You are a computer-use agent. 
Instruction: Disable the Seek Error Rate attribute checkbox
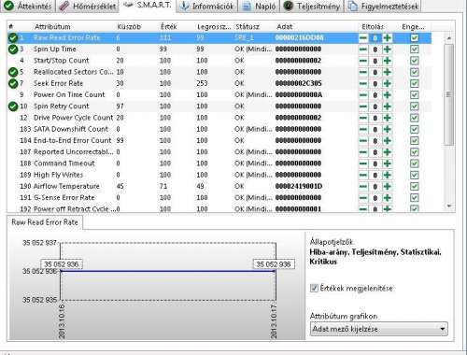[415, 83]
